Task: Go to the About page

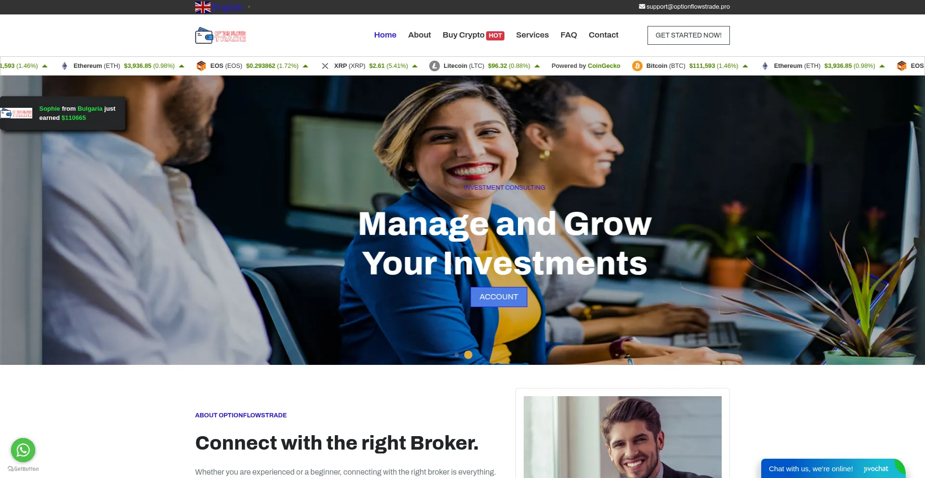Action: point(419,35)
